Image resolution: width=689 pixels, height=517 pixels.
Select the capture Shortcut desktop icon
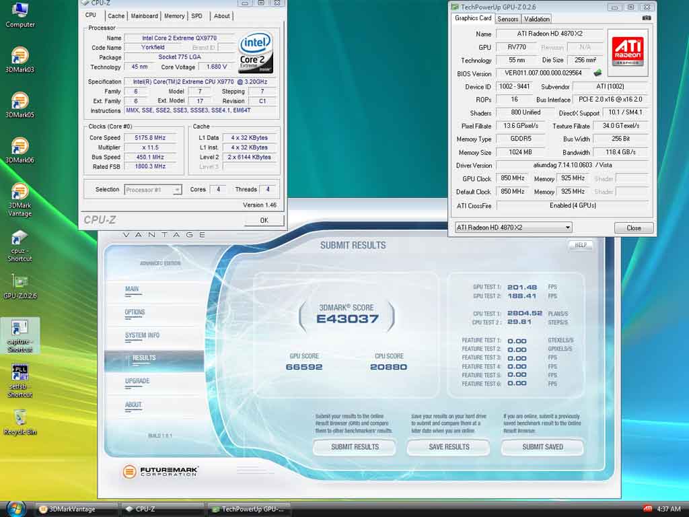pyautogui.click(x=20, y=336)
